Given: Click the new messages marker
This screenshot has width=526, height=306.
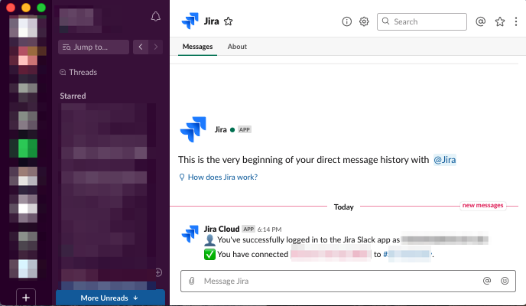Looking at the screenshot, I should (482, 205).
